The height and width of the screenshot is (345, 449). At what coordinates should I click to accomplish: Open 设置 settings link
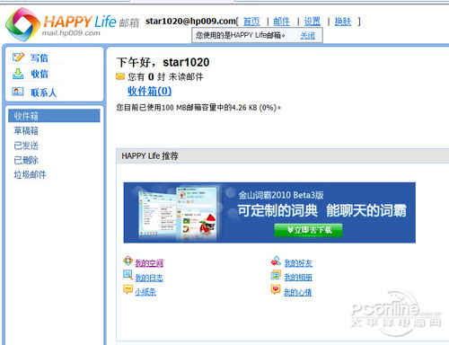(x=313, y=22)
